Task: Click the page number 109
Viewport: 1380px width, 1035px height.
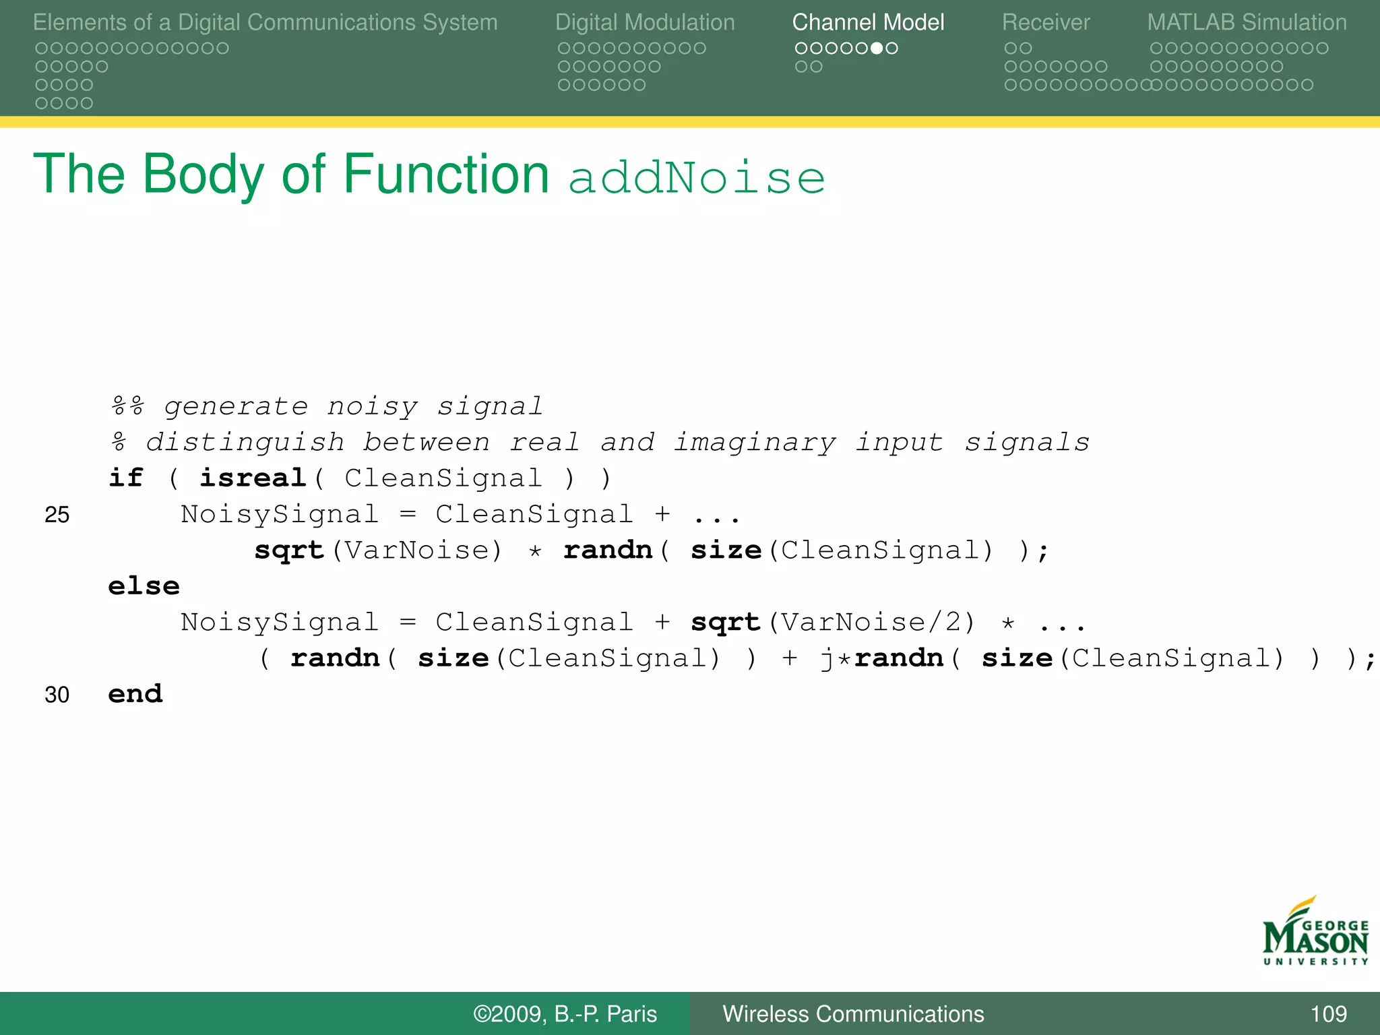Action: click(x=1328, y=1013)
